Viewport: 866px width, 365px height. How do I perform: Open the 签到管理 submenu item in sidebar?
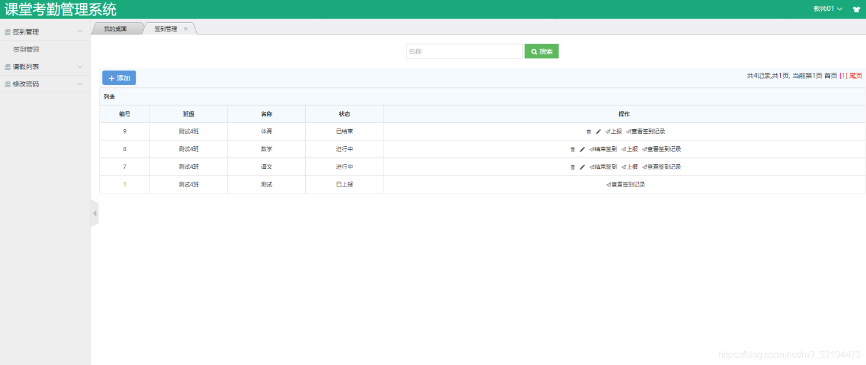(26, 50)
